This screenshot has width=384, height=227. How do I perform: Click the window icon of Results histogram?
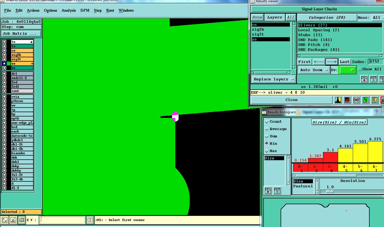click(x=264, y=112)
